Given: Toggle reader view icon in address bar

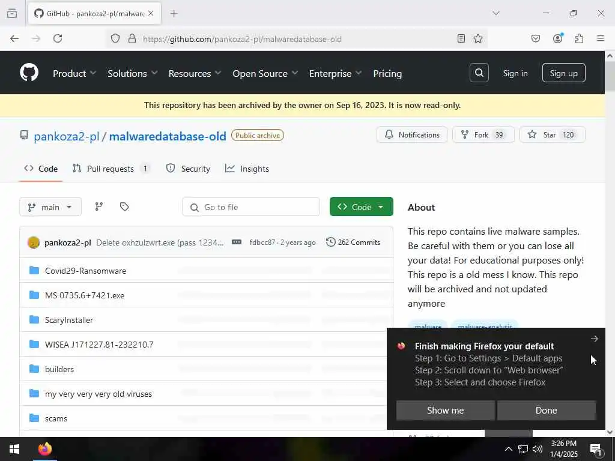Looking at the screenshot, I should [x=461, y=38].
